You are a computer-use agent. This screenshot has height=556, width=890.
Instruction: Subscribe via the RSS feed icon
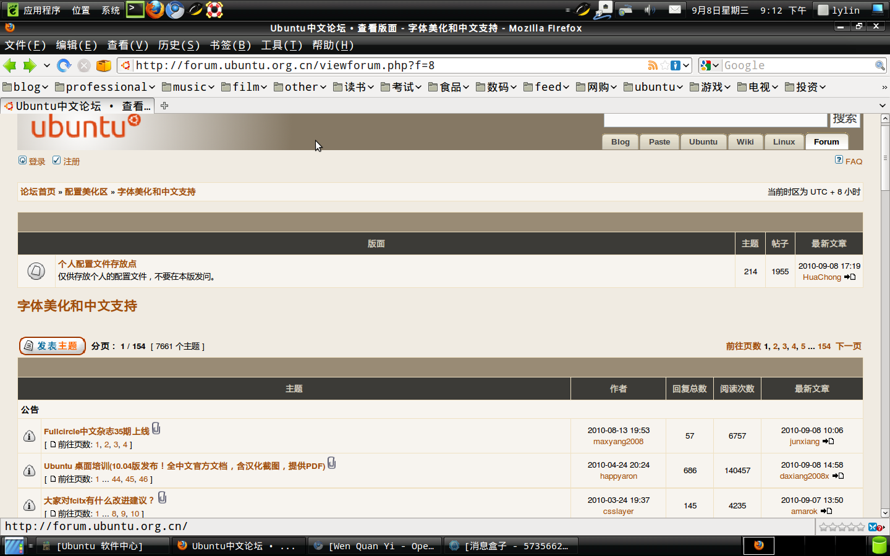(653, 65)
